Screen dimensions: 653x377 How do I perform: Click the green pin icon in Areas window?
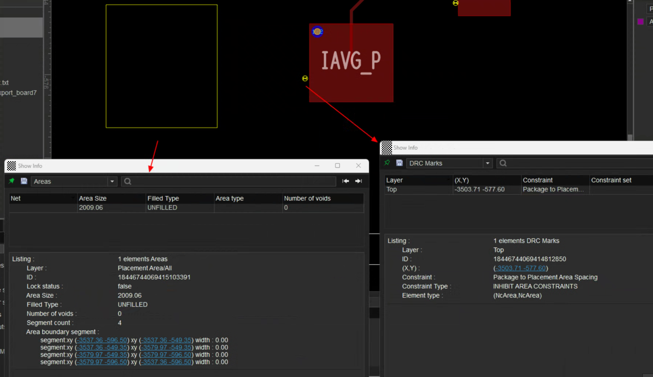[12, 181]
